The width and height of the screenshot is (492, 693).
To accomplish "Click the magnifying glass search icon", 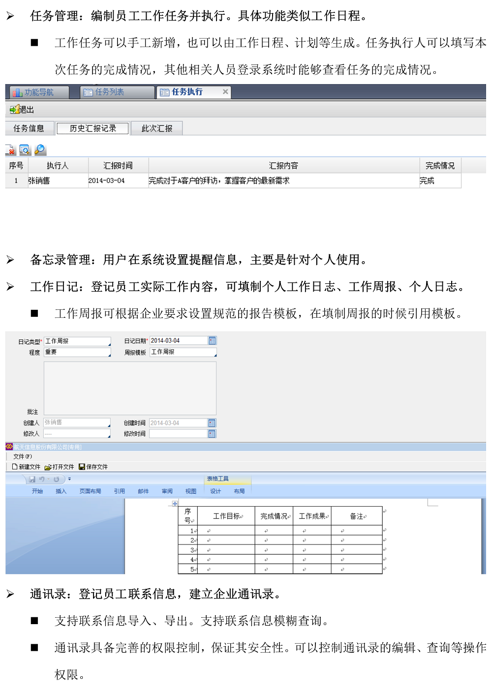I will (40, 150).
